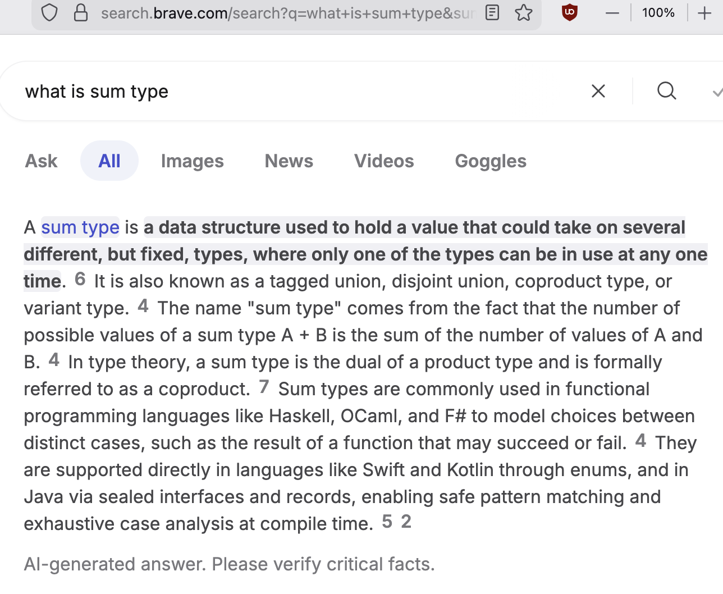Follow the "sum type" hyperlink

pyautogui.click(x=80, y=227)
